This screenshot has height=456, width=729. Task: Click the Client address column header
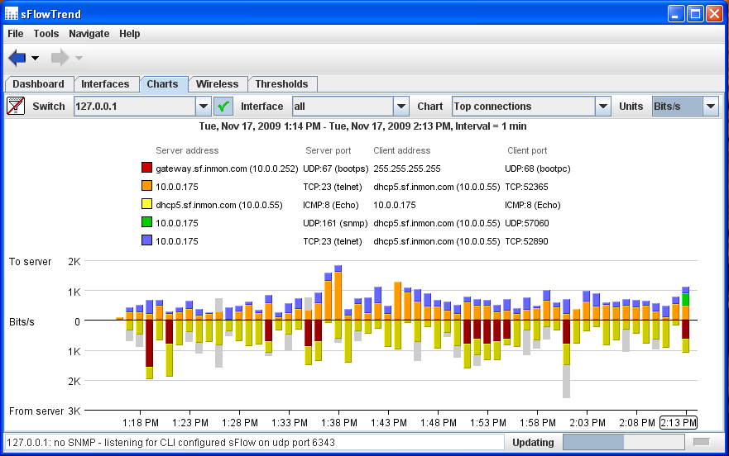click(x=402, y=150)
